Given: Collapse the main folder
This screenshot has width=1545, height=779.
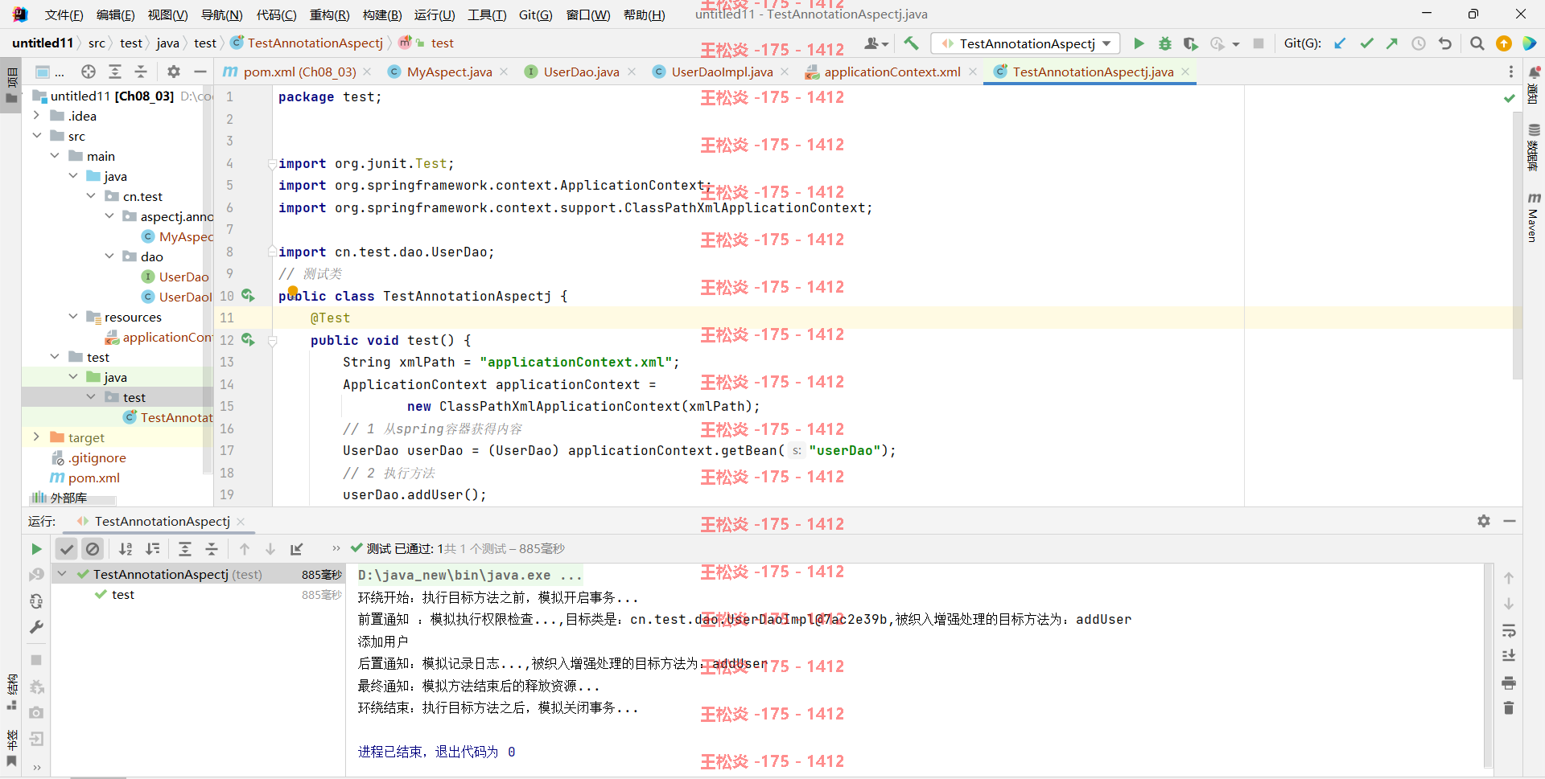Looking at the screenshot, I should coord(55,156).
